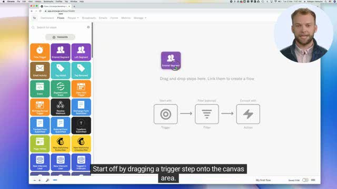Click the browser reload button
Viewport: 337px width, 189px height.
pos(40,11)
